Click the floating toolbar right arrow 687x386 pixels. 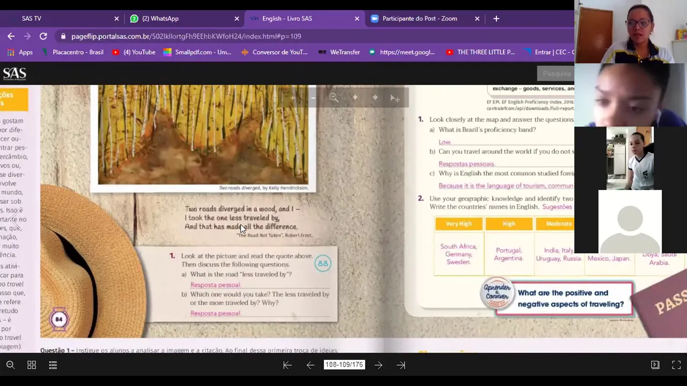pyautogui.click(x=375, y=98)
